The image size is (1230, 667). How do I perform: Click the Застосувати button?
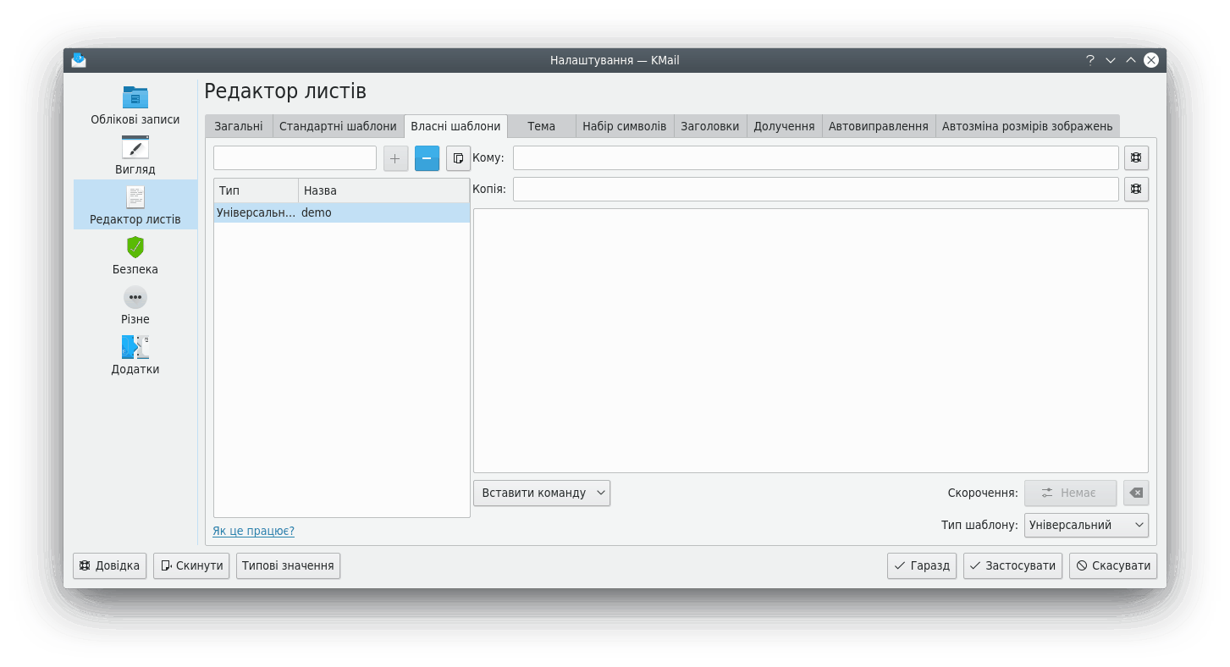pyautogui.click(x=1012, y=565)
